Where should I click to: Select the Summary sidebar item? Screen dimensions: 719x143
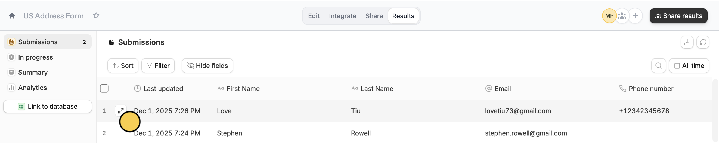pos(33,73)
